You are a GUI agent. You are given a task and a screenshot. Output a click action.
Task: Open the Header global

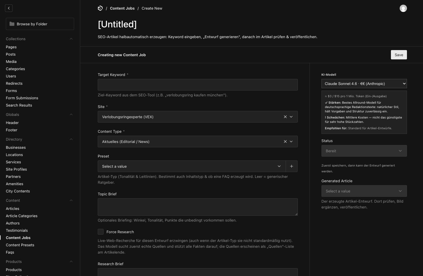(x=12, y=123)
